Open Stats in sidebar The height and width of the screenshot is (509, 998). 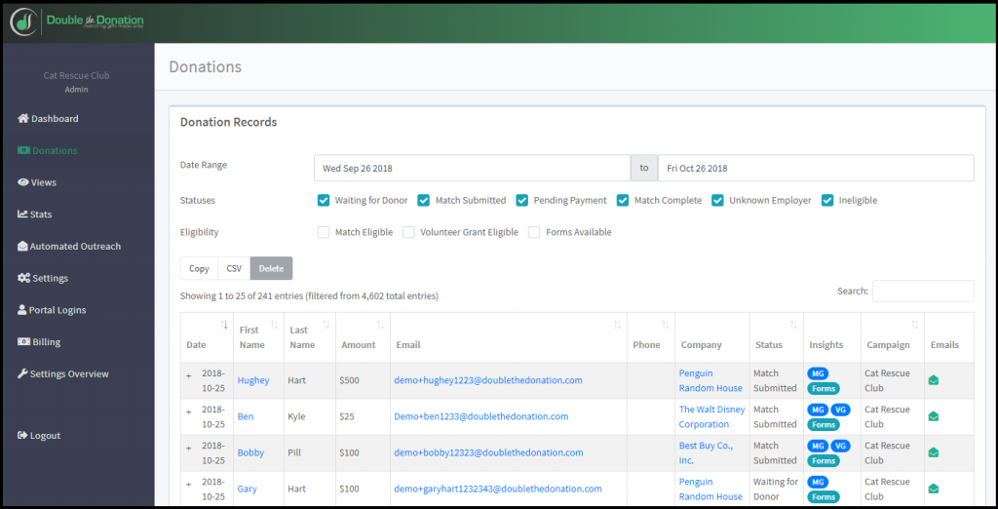35,215
